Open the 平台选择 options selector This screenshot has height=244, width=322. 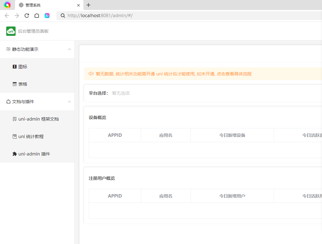[121, 93]
